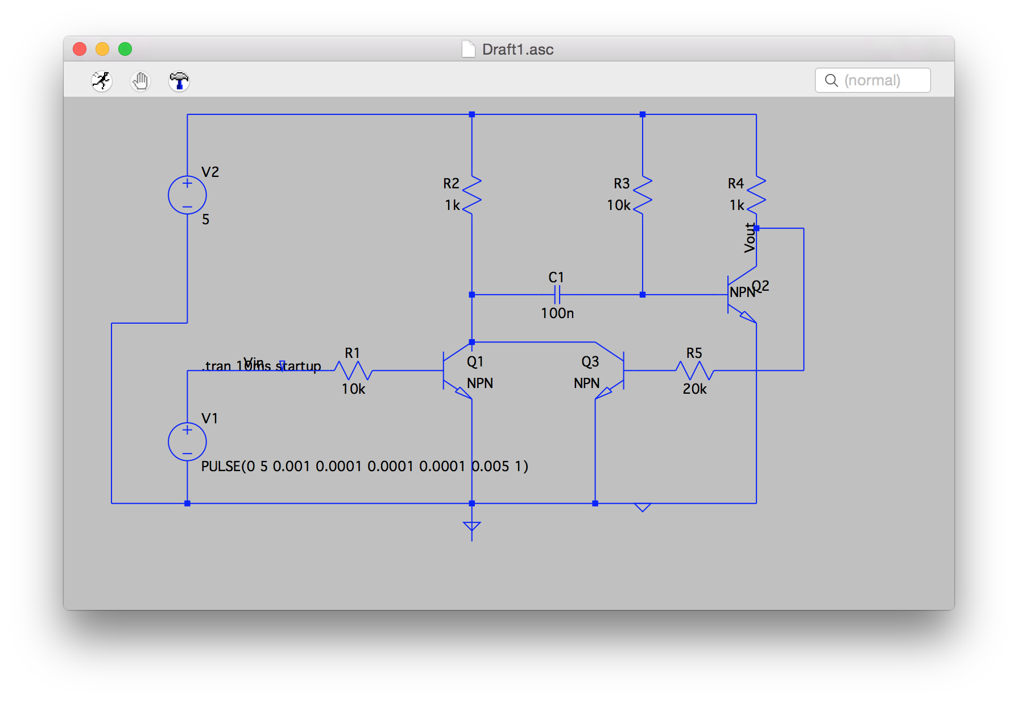Pick the Q3 NPN transistor symbol

610,371
